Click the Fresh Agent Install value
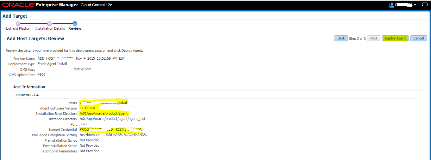This screenshot has width=431, height=160. pyautogui.click(x=52, y=64)
